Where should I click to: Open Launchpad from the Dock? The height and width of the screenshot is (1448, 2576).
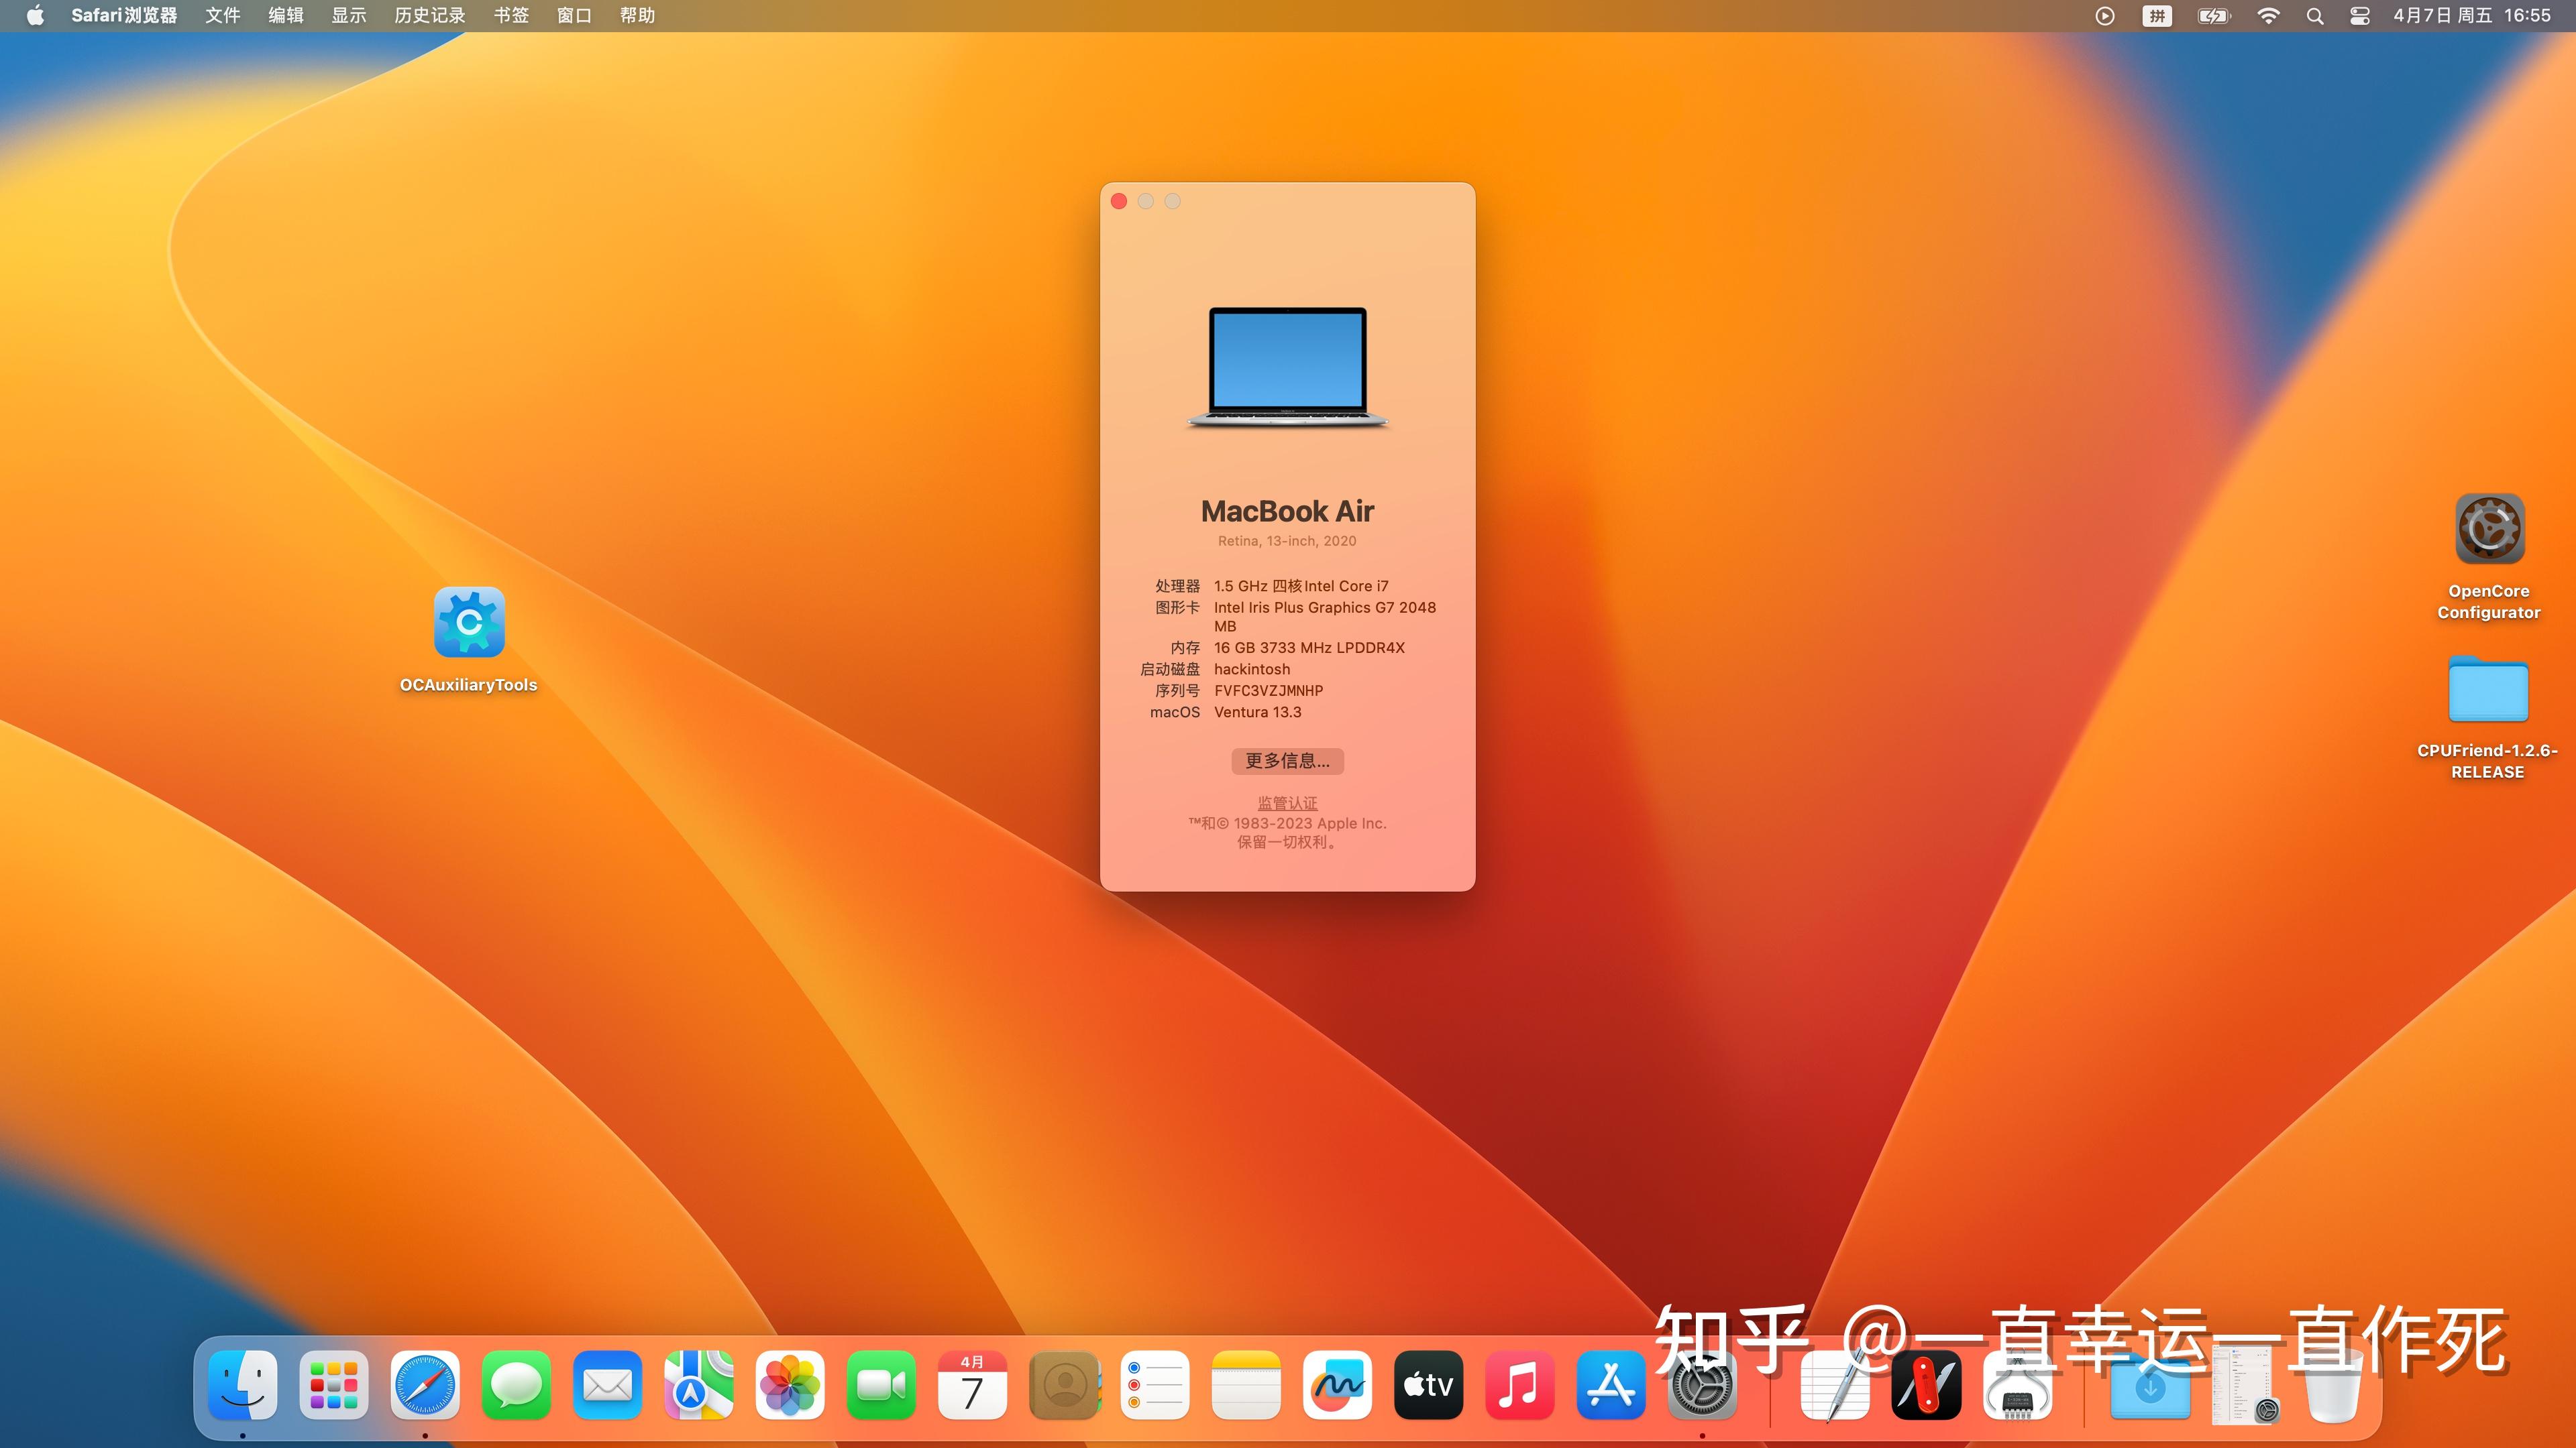coord(333,1386)
